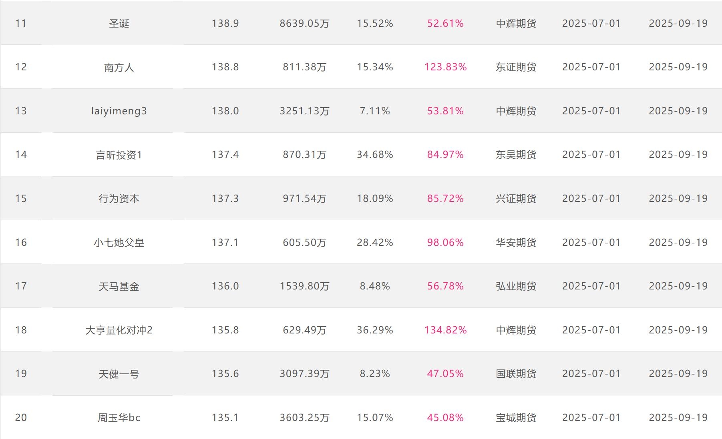Click the 弘业期货 broker name
This screenshot has width=722, height=439.
(x=516, y=286)
